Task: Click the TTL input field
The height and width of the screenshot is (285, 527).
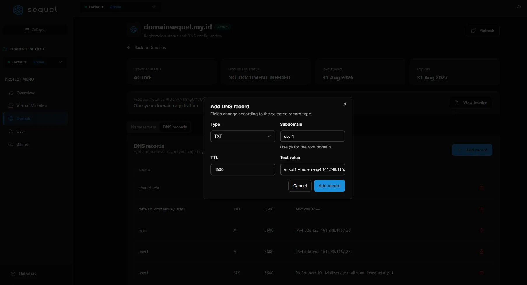Action: click(243, 169)
